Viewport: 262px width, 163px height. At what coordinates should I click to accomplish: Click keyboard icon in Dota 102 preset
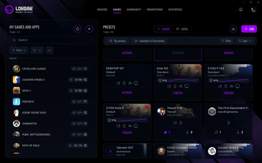(181, 86)
